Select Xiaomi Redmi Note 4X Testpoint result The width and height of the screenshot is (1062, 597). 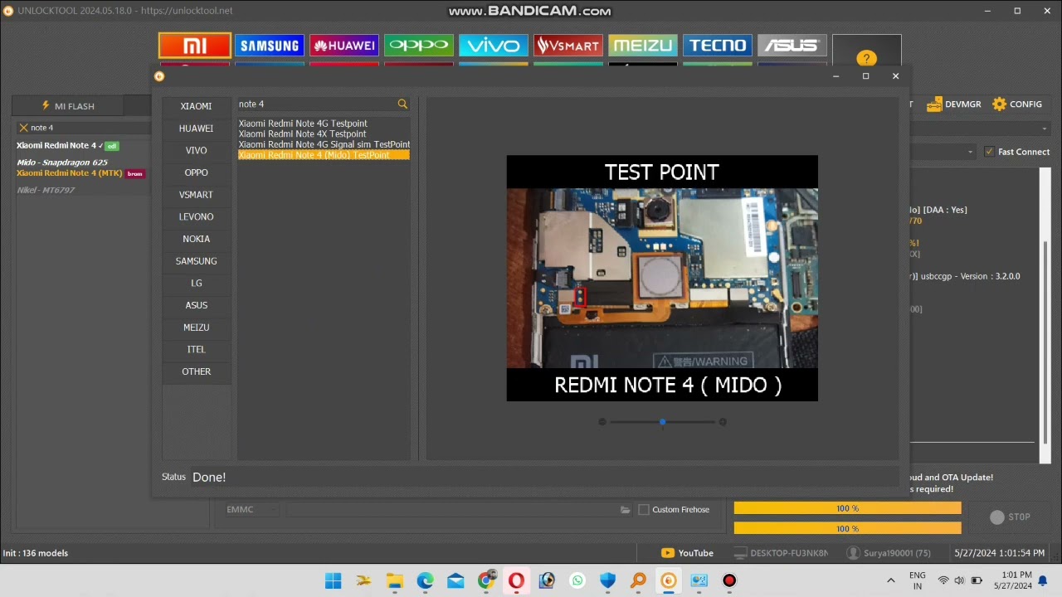click(298, 133)
